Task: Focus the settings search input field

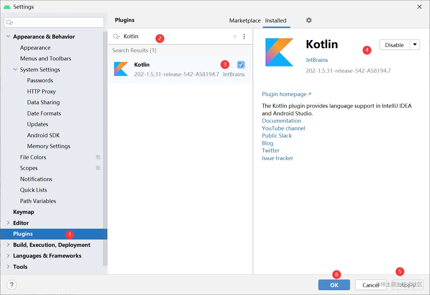Action: coord(54,22)
